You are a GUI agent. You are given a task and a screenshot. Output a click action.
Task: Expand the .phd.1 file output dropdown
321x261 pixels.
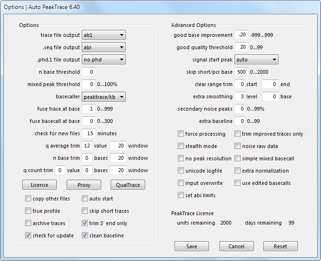[x=104, y=60]
